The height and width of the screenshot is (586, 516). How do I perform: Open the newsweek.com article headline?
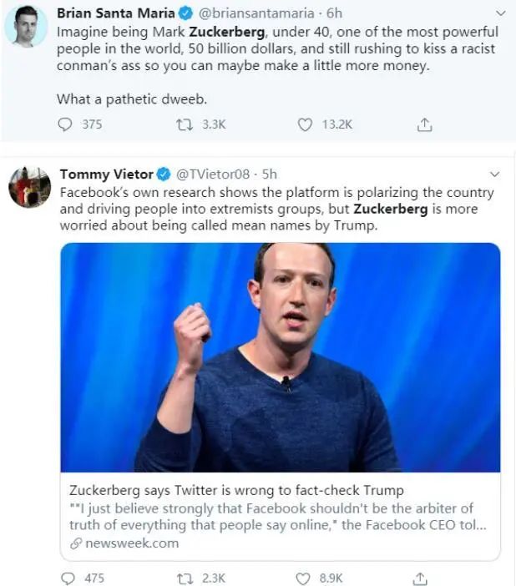click(x=236, y=490)
